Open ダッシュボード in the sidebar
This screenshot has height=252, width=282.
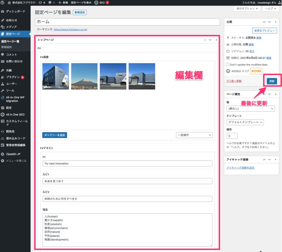click(15, 12)
